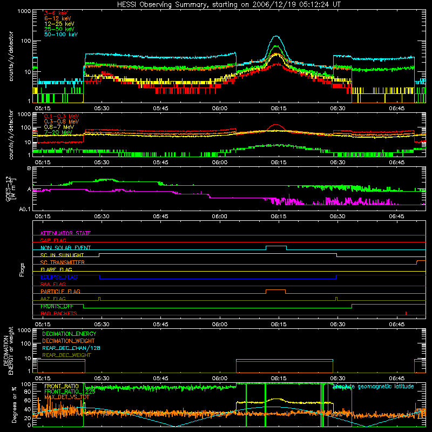This screenshot has width=432, height=432.
Task: Pick the FRONTS_OFF flag label
Action: [57, 306]
